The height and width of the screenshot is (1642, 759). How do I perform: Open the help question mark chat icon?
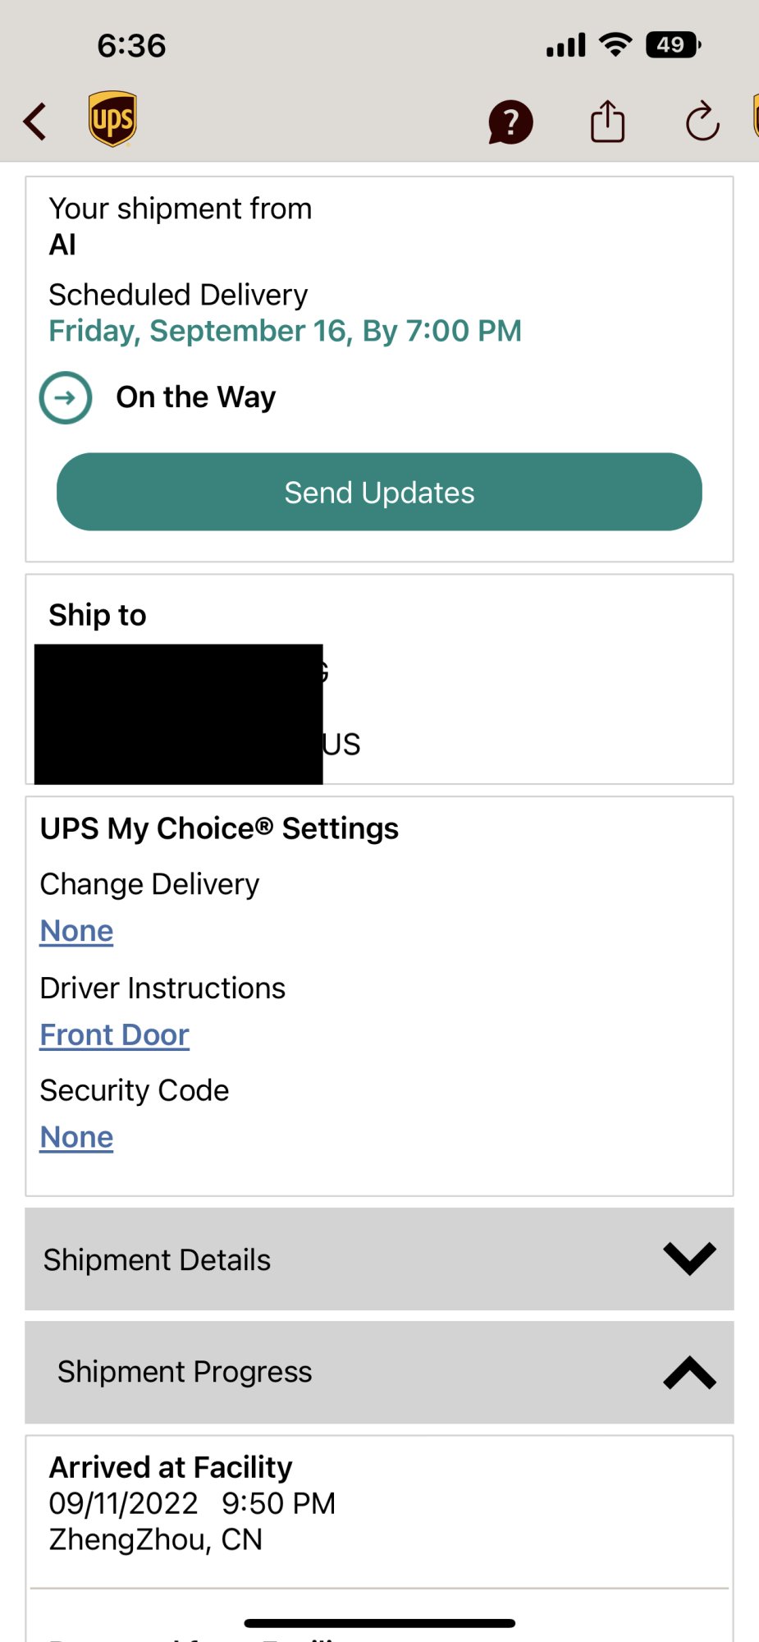point(510,122)
